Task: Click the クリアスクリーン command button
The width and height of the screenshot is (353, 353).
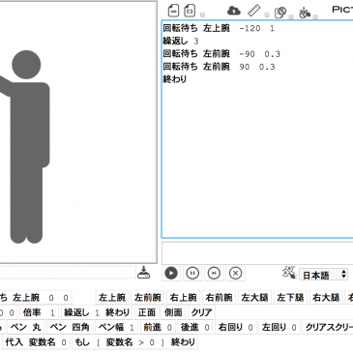Action: tap(328, 327)
